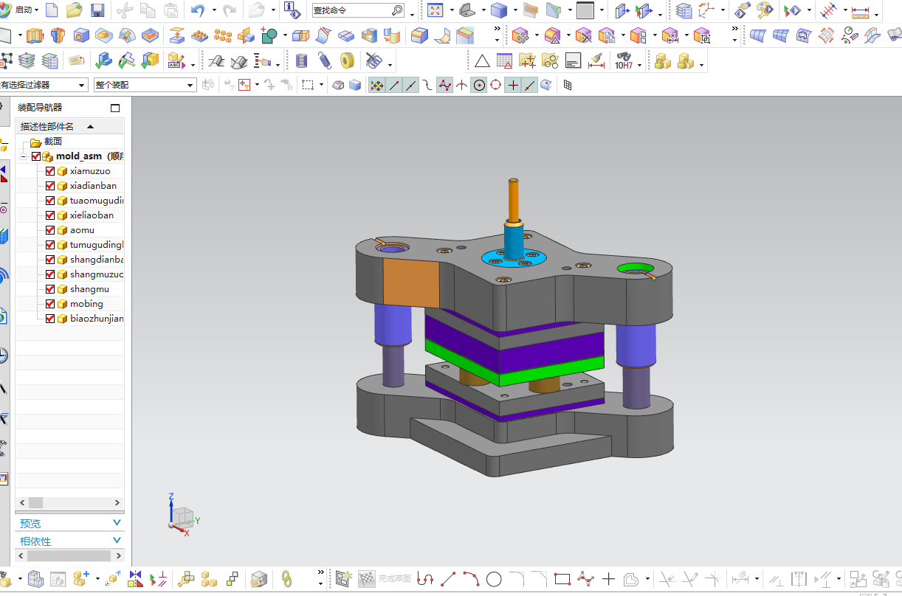902x596 pixels.
Task: Open a file with the folder icon
Action: pyautogui.click(x=74, y=10)
